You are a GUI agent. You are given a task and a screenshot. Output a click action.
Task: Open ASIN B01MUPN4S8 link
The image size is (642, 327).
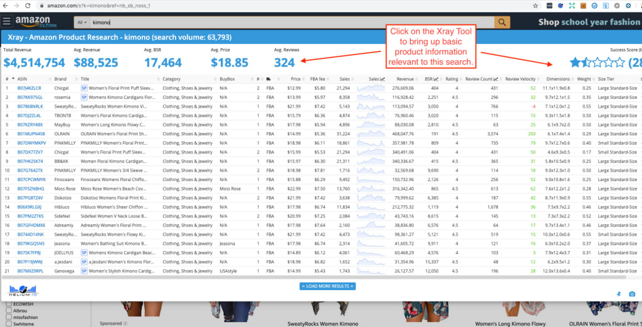click(31, 134)
